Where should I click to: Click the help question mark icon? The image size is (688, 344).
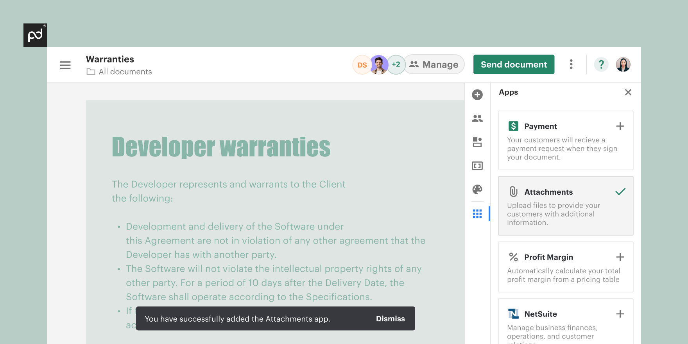click(601, 64)
